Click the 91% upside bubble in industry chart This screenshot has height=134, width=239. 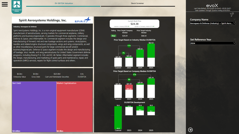coord(129,45)
